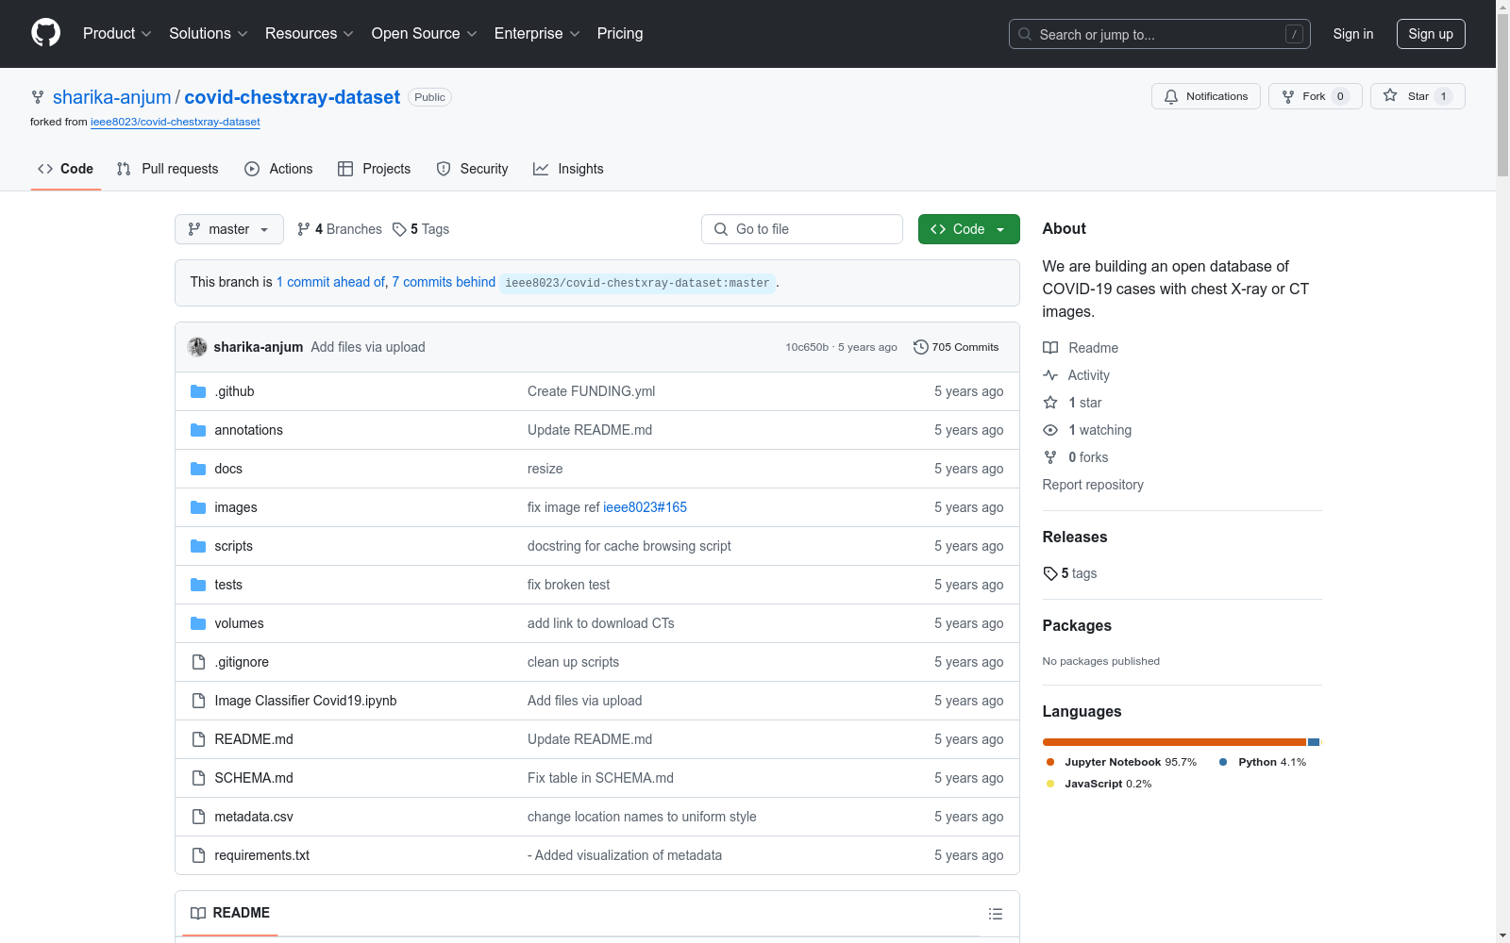Open the 5 Tags link near branches
The image size is (1510, 943).
[x=422, y=229]
